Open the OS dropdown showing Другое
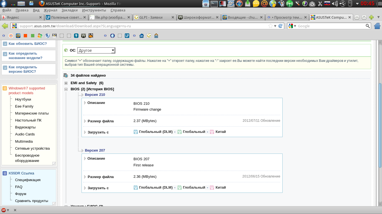This screenshot has height=214, width=382. point(96,50)
